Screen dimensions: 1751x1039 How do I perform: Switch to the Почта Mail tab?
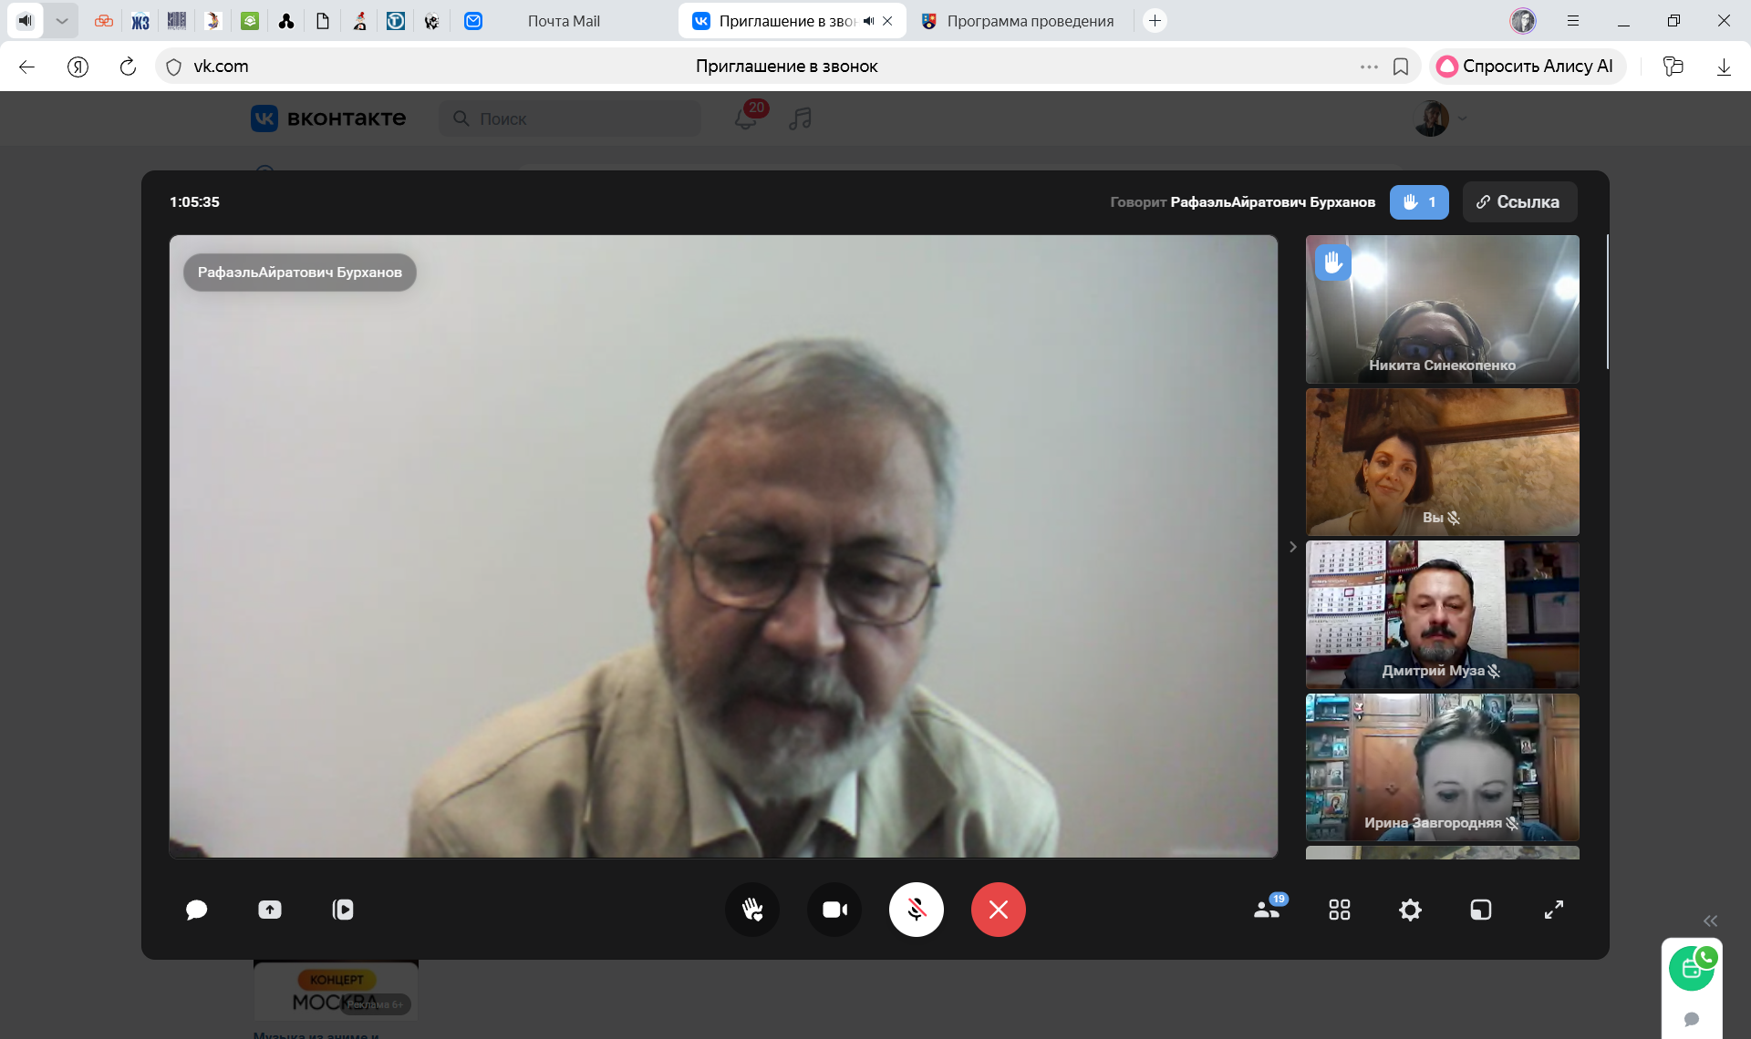click(x=564, y=21)
